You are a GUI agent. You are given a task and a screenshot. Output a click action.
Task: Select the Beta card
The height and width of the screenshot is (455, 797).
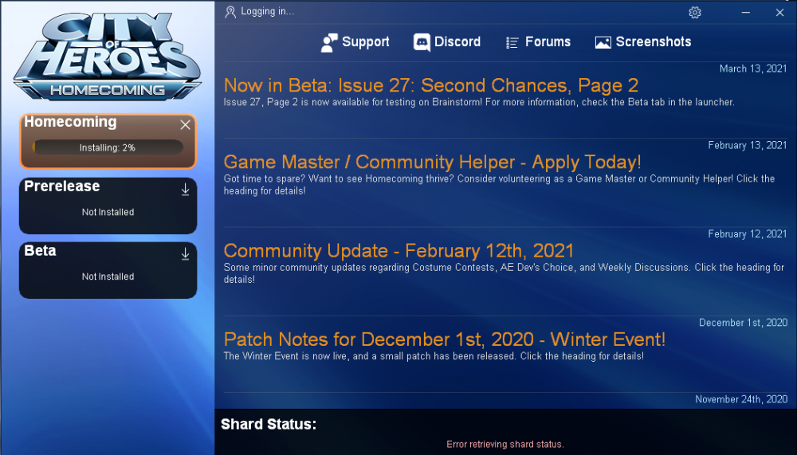[108, 270]
